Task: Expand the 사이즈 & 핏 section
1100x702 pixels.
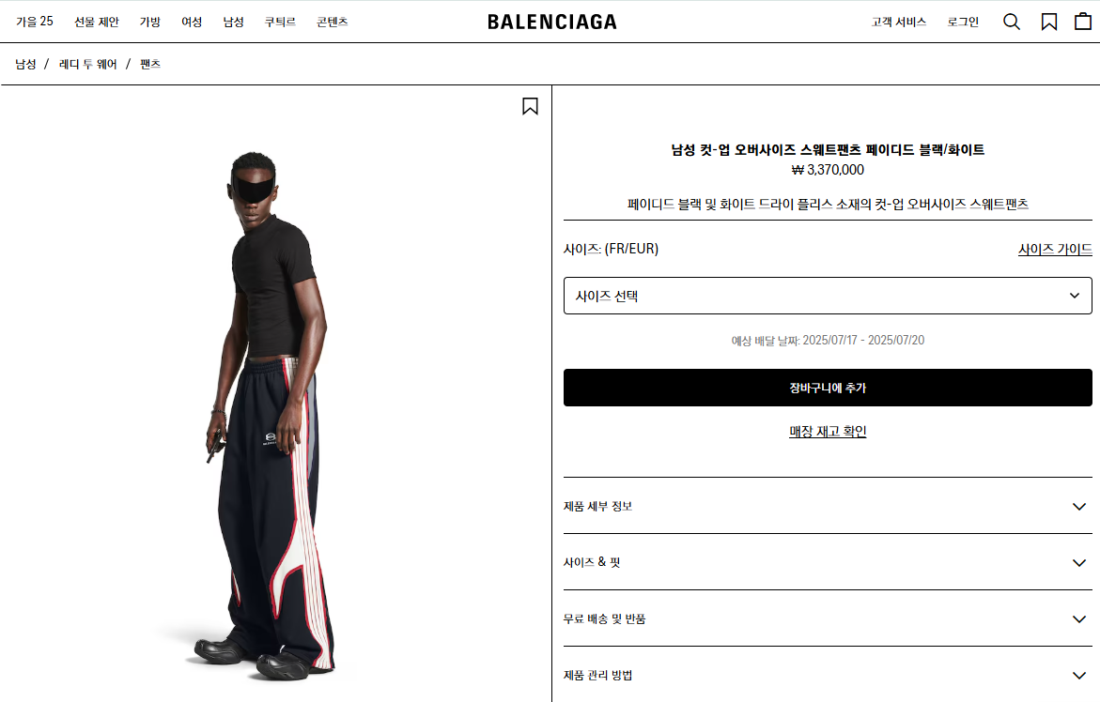Action: (x=828, y=562)
